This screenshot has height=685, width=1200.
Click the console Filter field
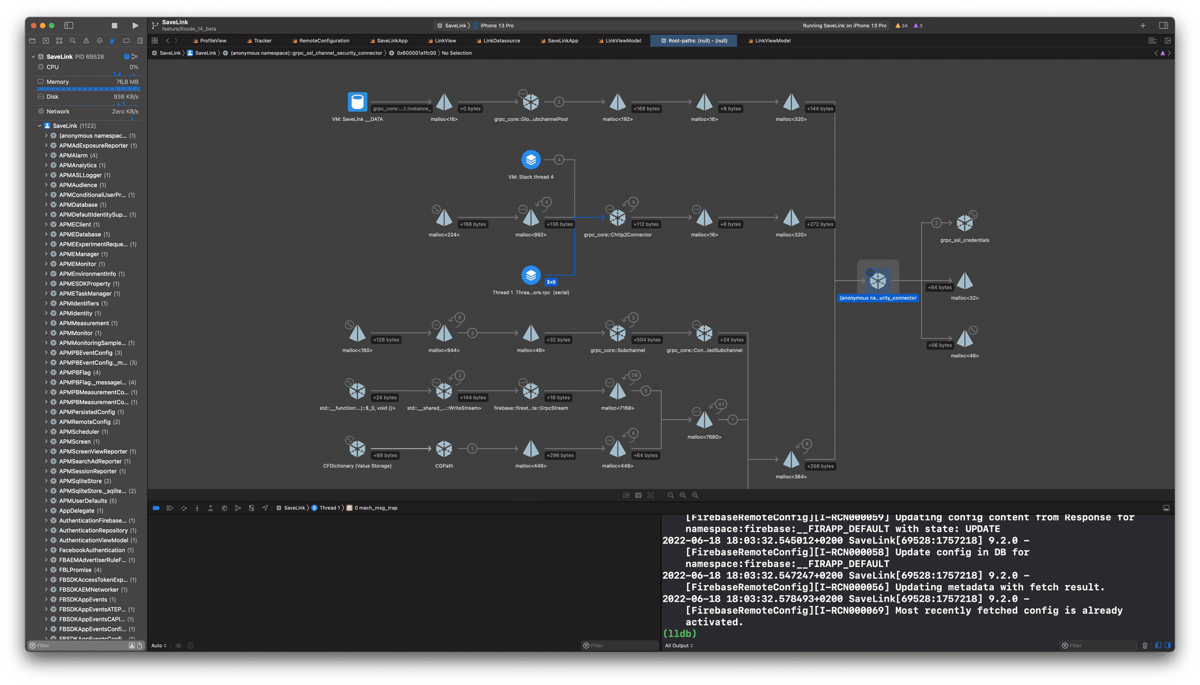point(1099,646)
